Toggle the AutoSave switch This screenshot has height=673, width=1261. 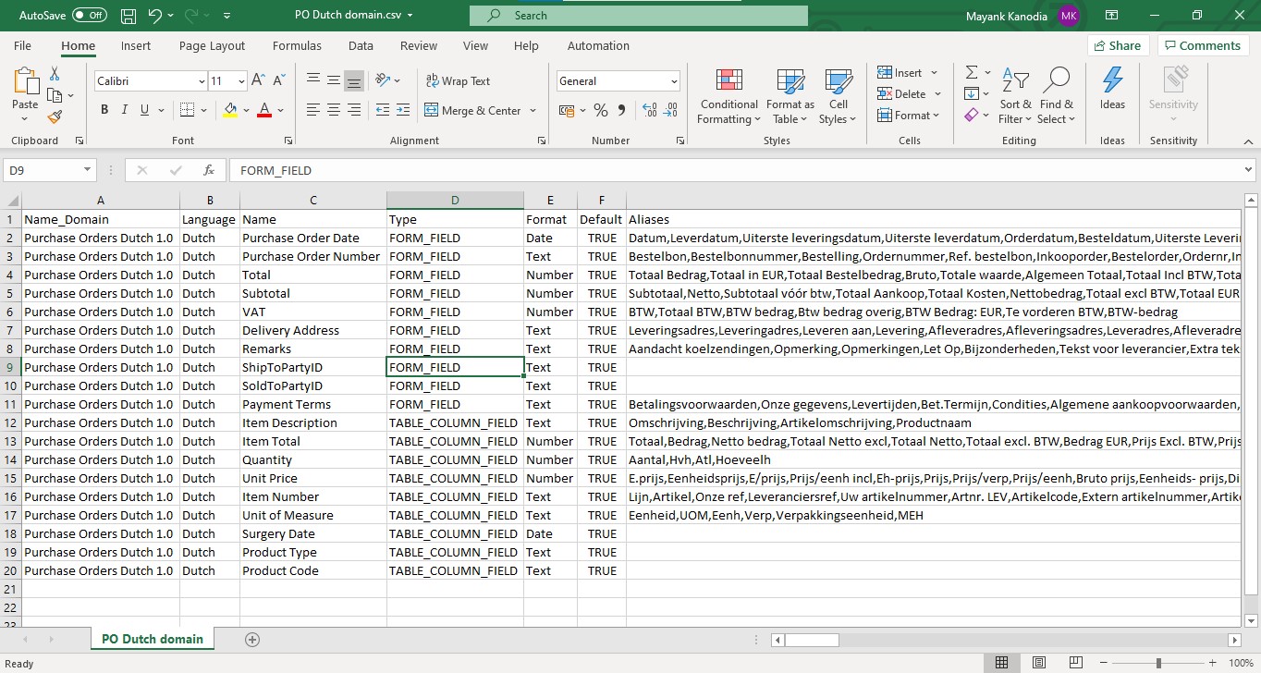(x=90, y=15)
